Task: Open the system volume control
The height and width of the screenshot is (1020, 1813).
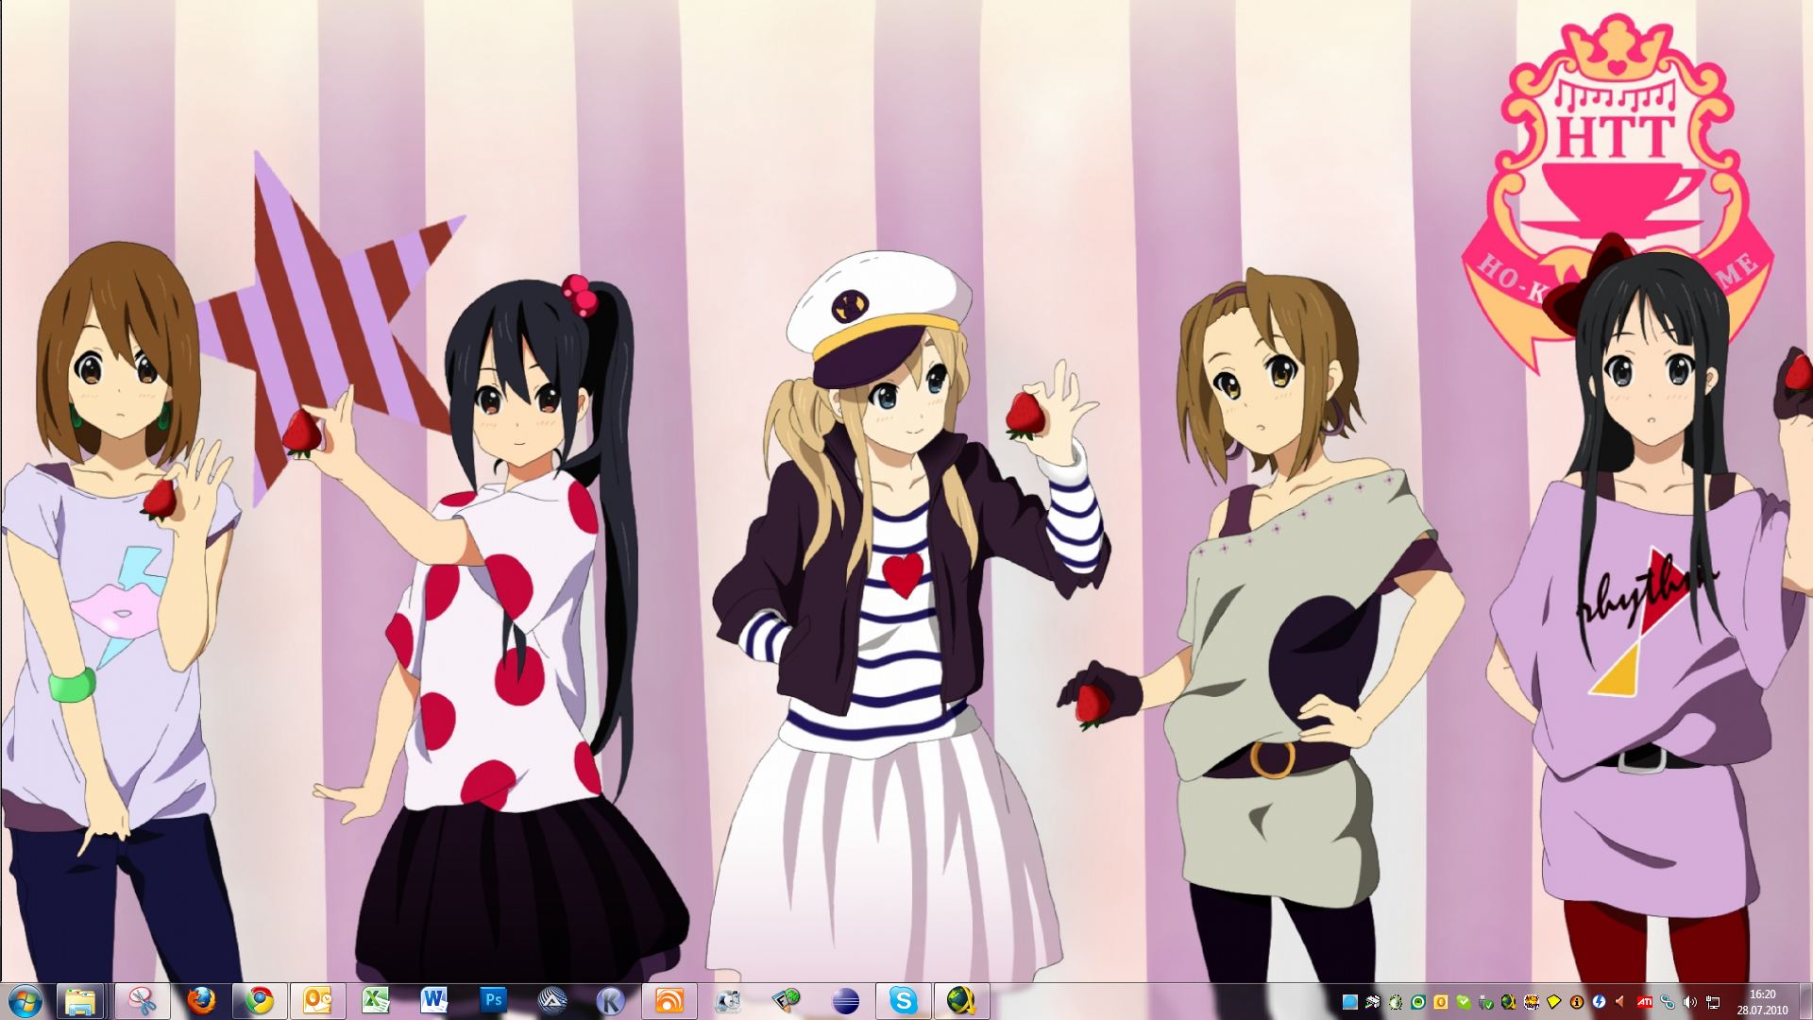Action: (1689, 1002)
